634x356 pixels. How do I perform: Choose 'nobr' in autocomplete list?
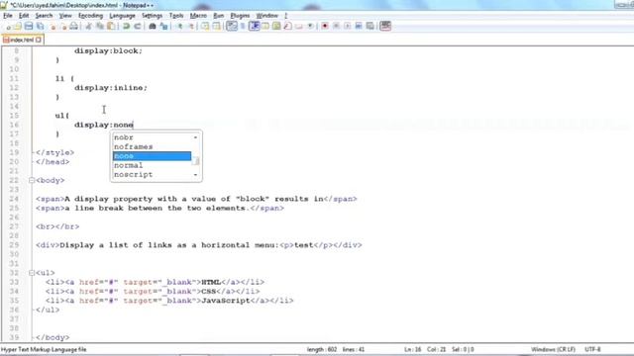coord(152,137)
